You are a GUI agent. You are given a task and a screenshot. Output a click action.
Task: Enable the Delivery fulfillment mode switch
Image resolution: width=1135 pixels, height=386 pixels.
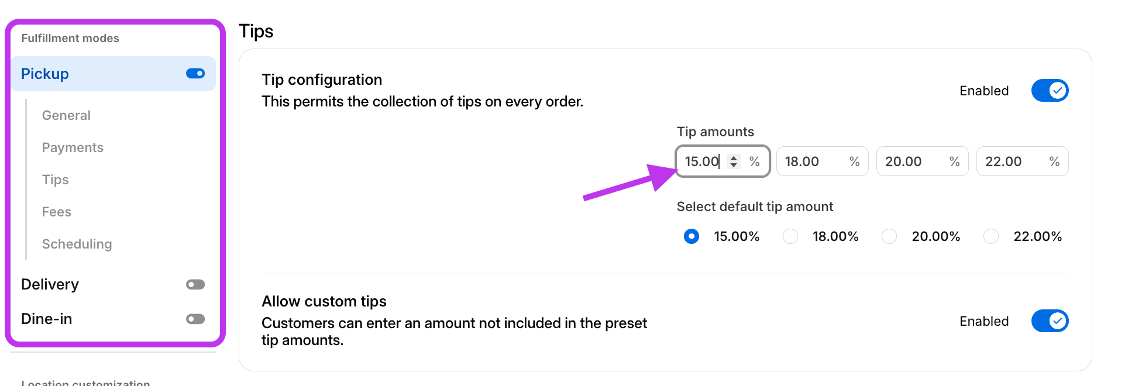[195, 285]
